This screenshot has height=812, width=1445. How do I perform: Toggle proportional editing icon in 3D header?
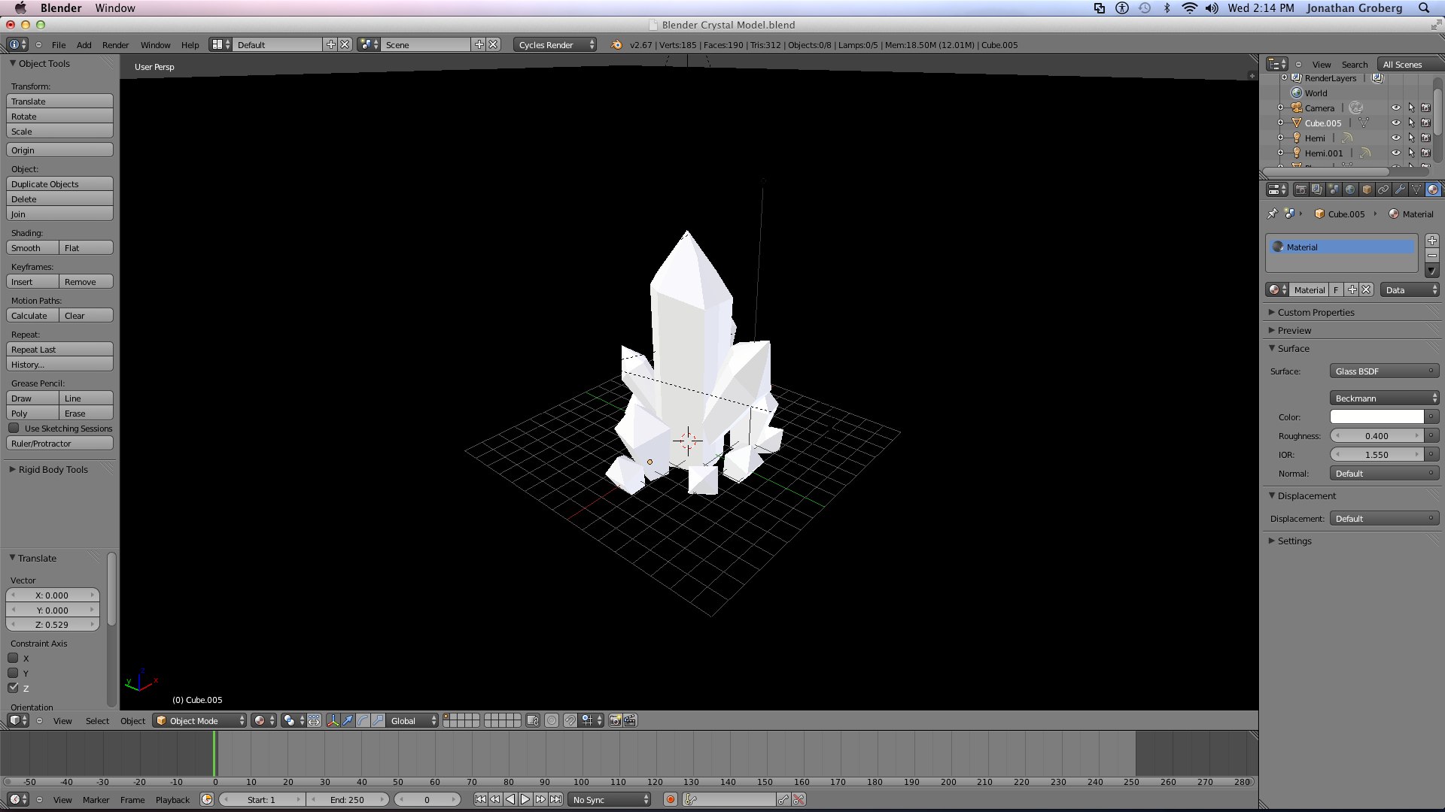[x=552, y=720]
